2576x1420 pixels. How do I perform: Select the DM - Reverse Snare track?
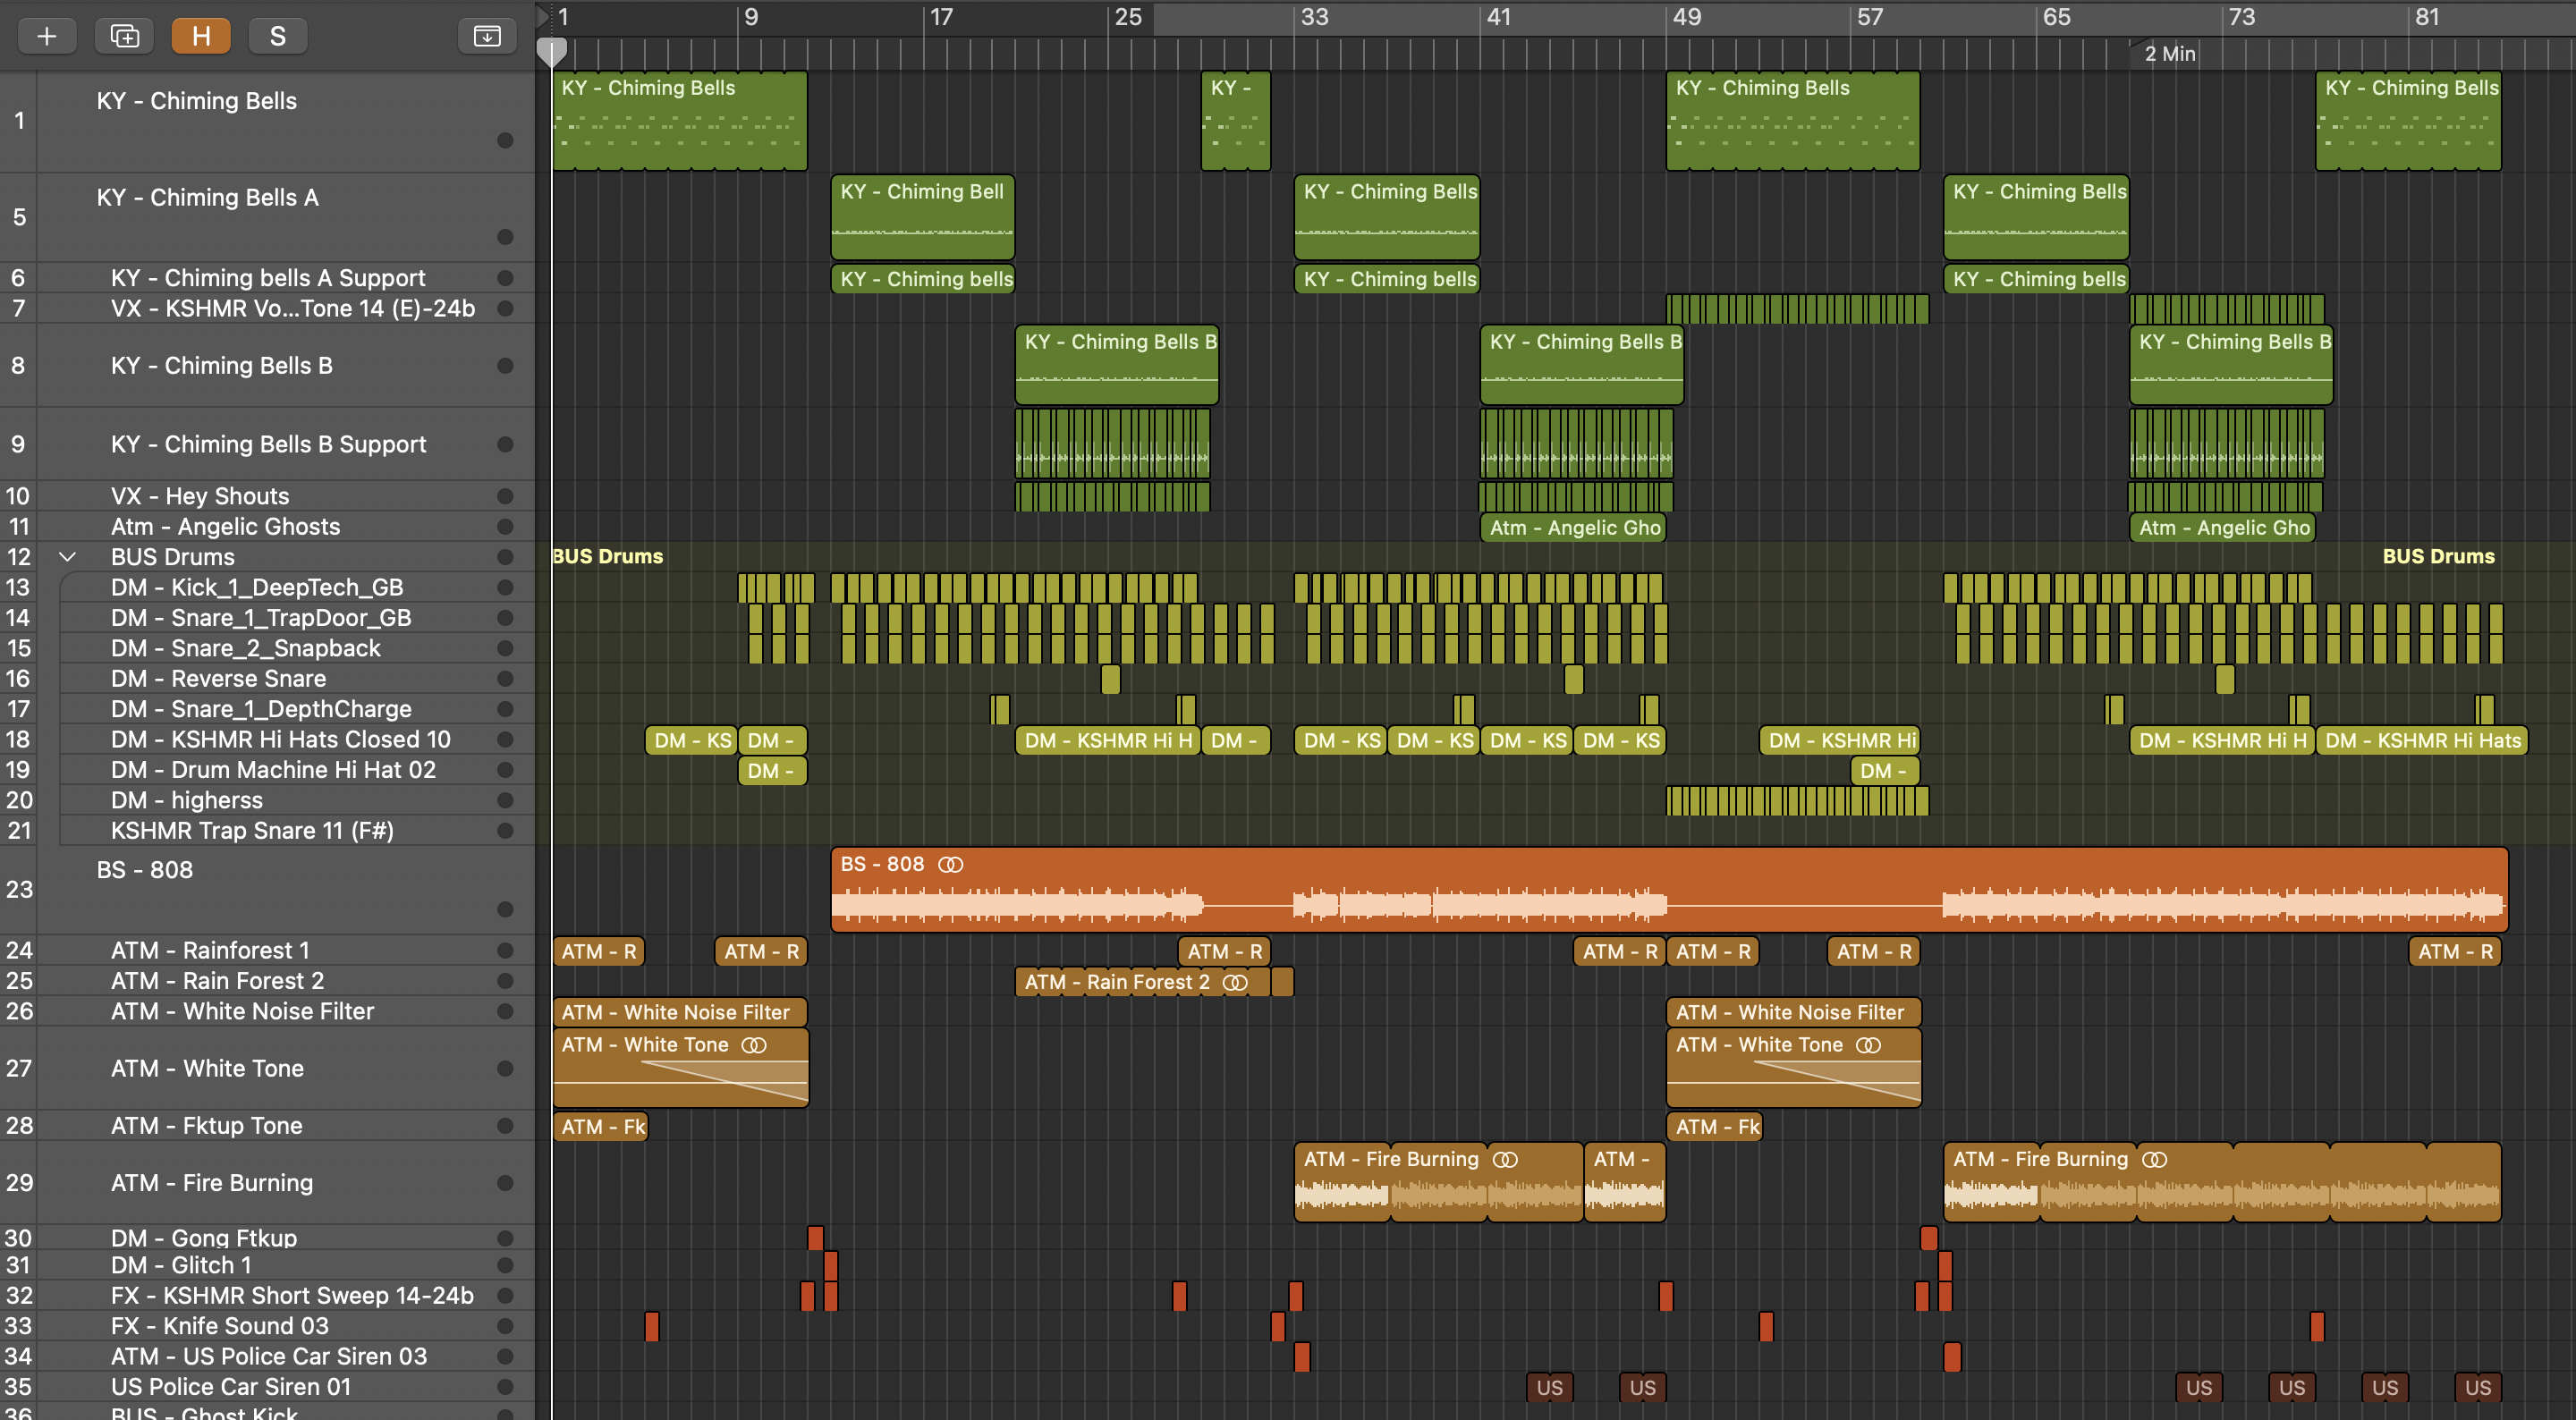(x=268, y=678)
